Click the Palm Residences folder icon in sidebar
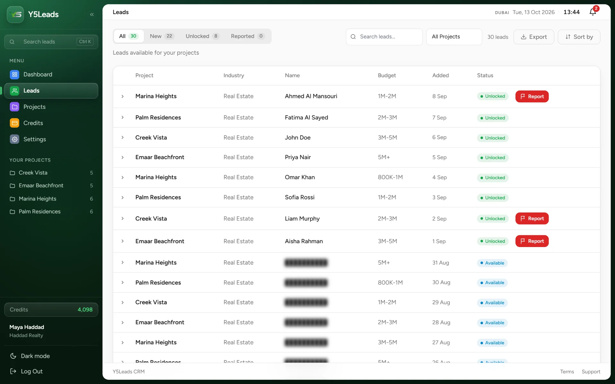 [12, 212]
